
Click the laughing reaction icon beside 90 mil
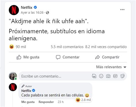tap(11, 47)
